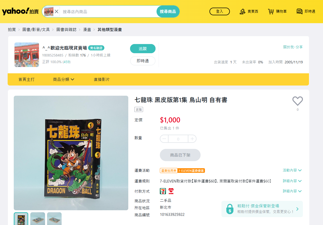The image size is (323, 225).
Task: Click the seller avatar photo
Action: coord(27,55)
